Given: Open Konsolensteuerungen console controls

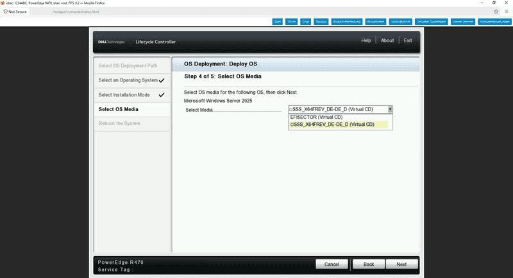Looking at the screenshot, I should (x=494, y=22).
